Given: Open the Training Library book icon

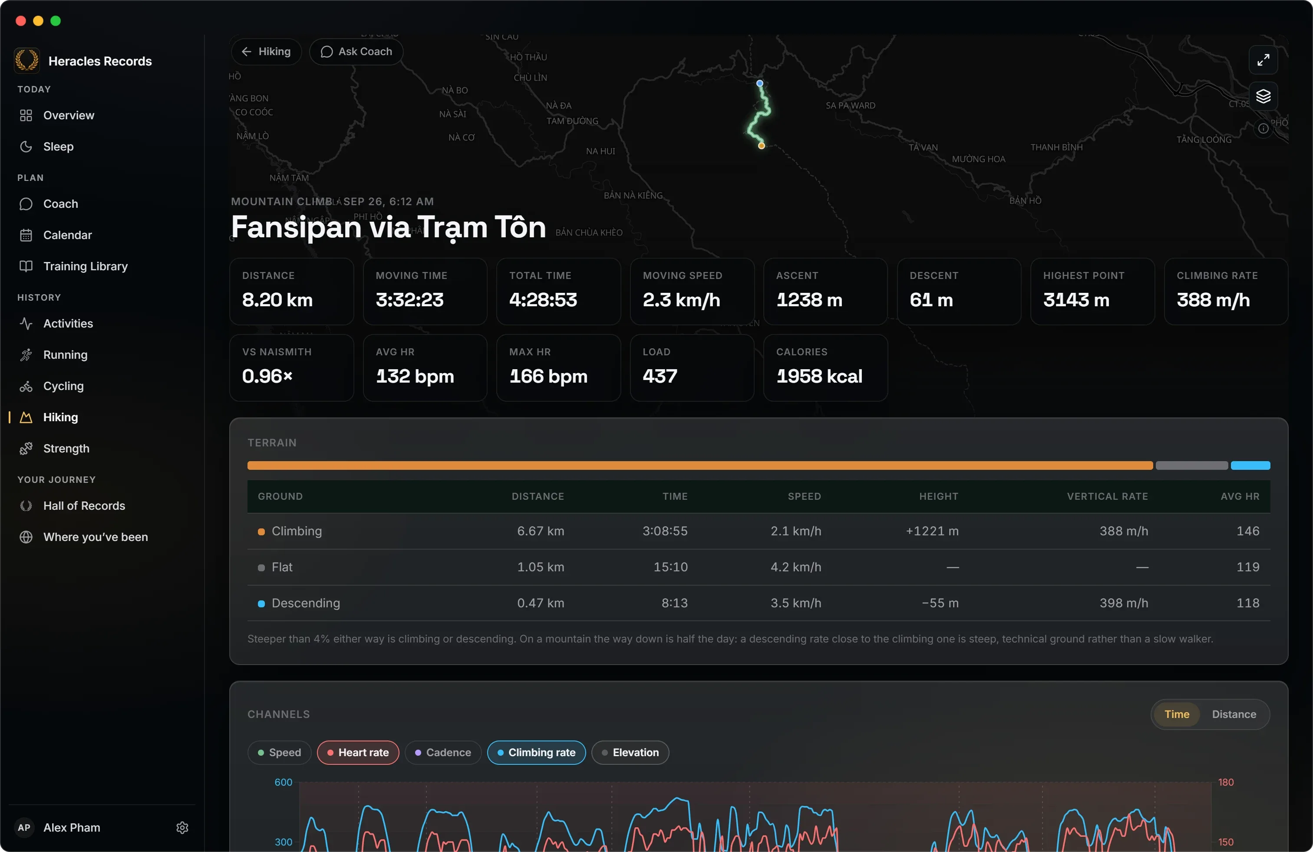Looking at the screenshot, I should tap(26, 266).
